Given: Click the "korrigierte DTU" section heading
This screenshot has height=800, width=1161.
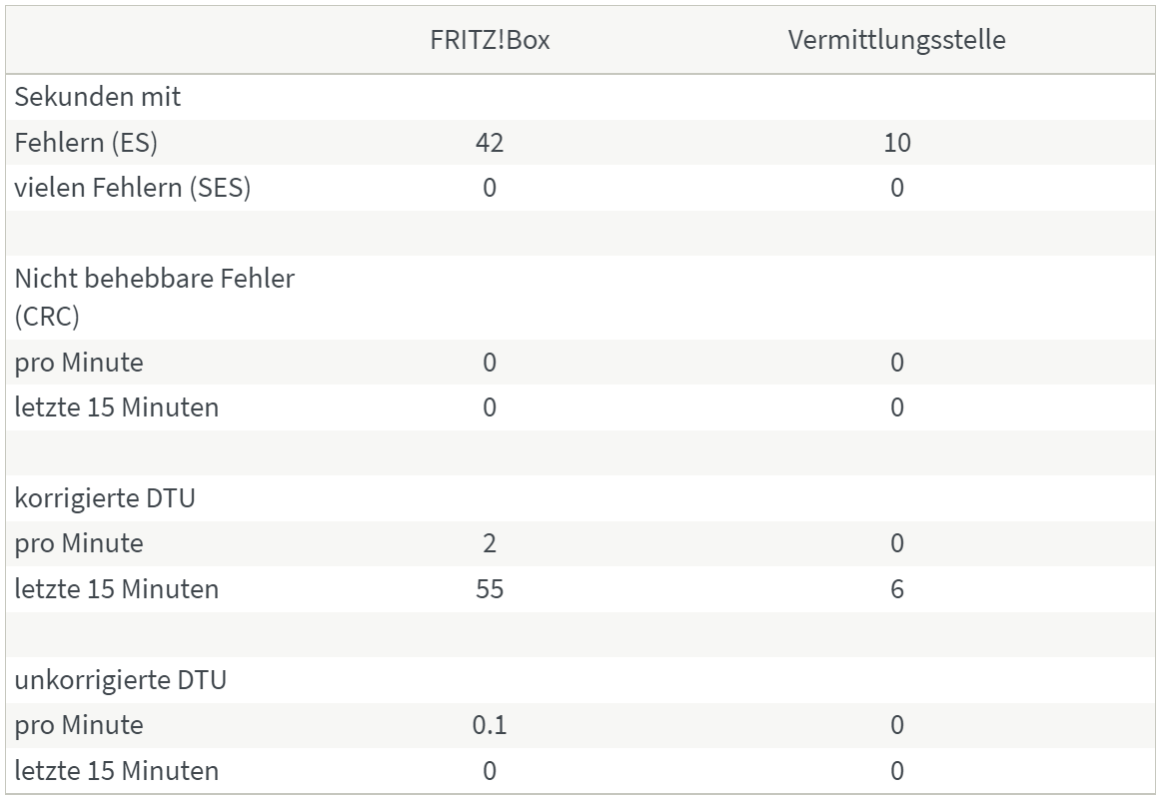Looking at the screenshot, I should coord(104,498).
